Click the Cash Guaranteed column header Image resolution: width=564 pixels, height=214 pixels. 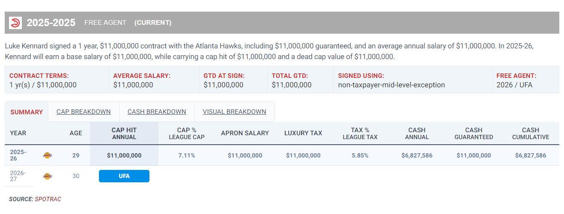coord(474,134)
